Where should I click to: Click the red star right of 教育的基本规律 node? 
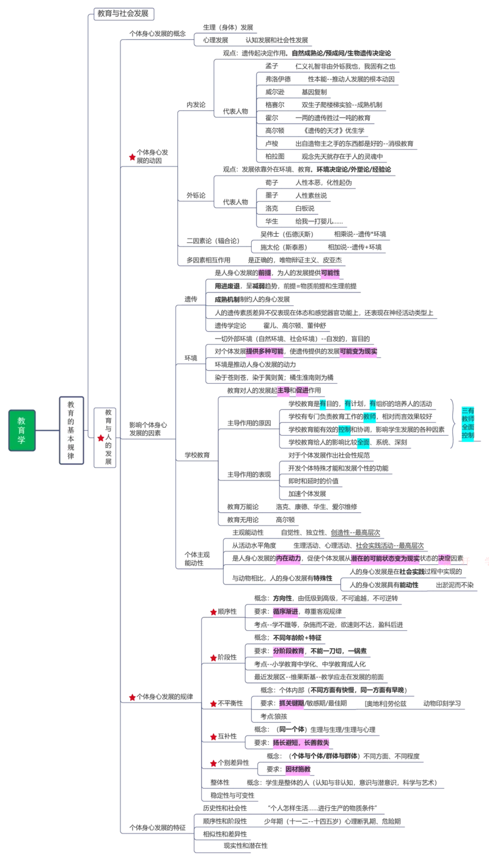coord(101,438)
